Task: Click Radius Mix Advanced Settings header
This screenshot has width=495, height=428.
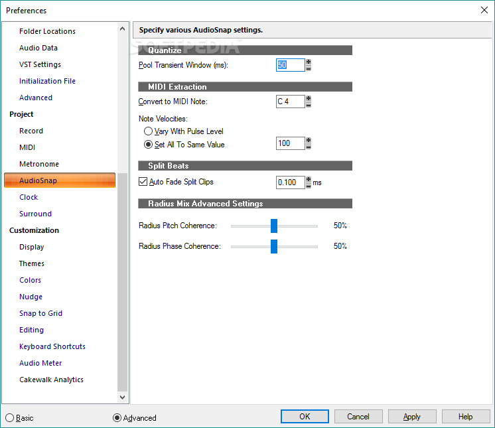Action: [x=245, y=204]
